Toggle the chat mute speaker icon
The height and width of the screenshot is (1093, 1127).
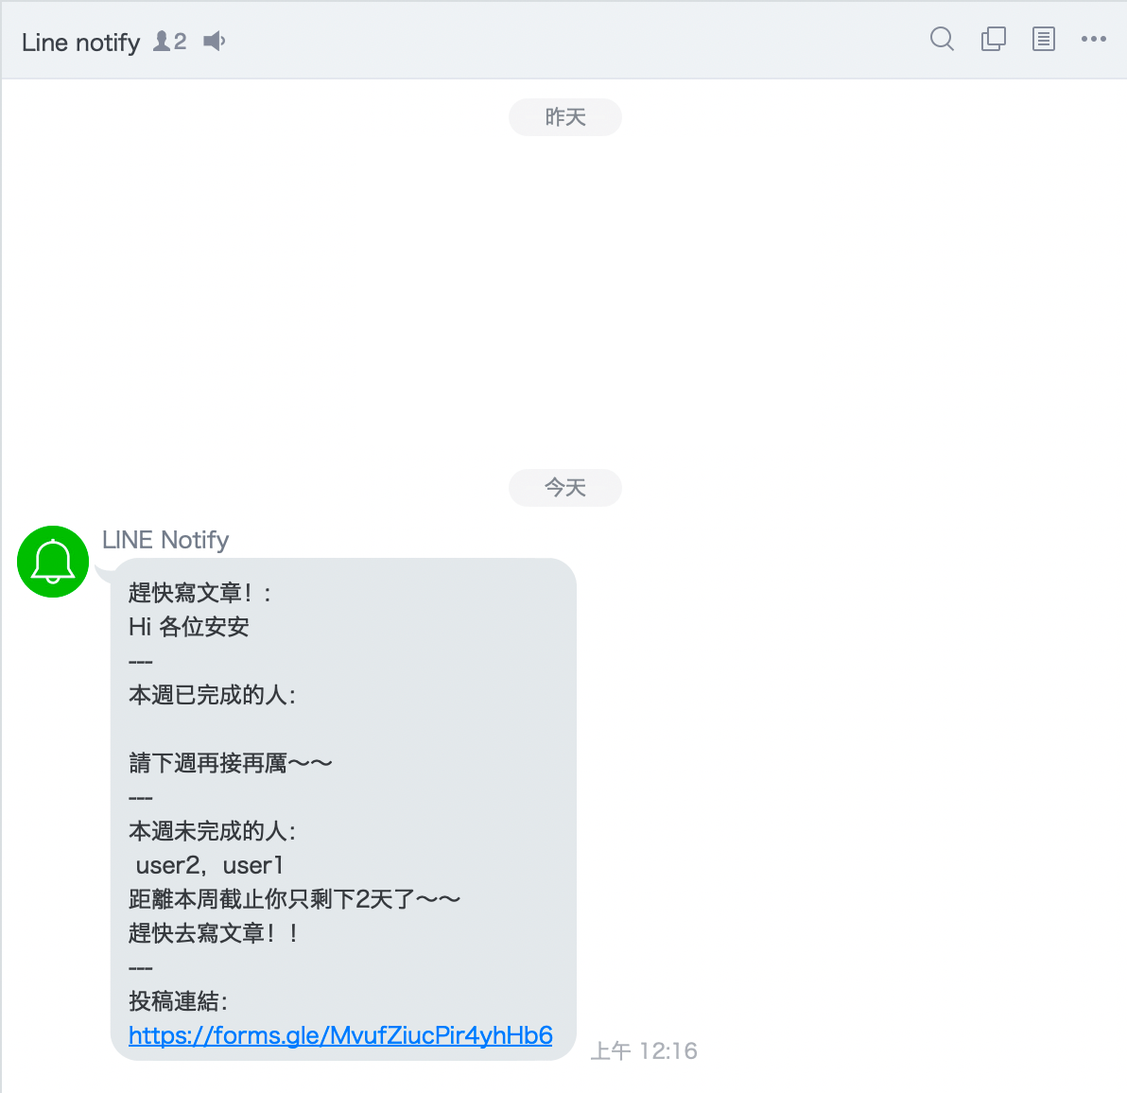click(215, 41)
